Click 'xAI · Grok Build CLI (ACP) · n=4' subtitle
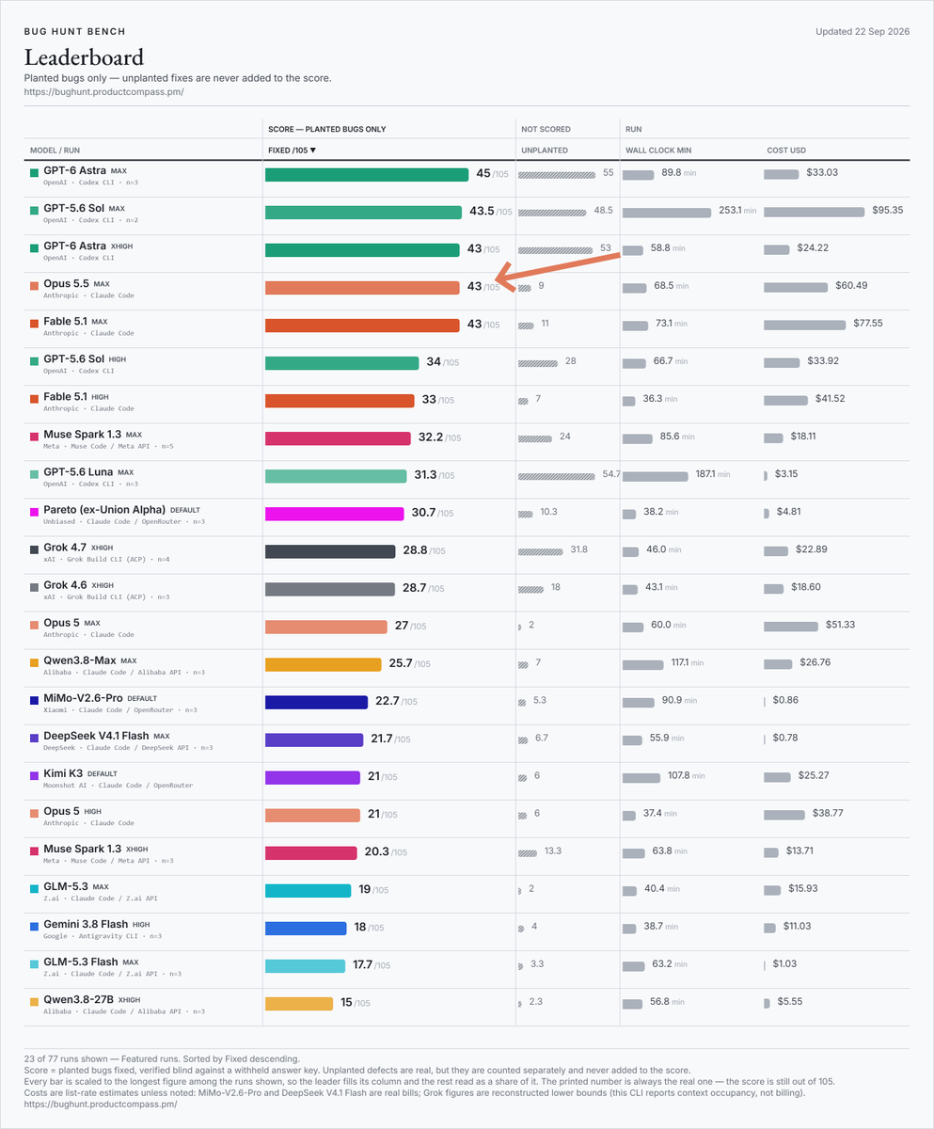This screenshot has width=934, height=1129. 106,559
